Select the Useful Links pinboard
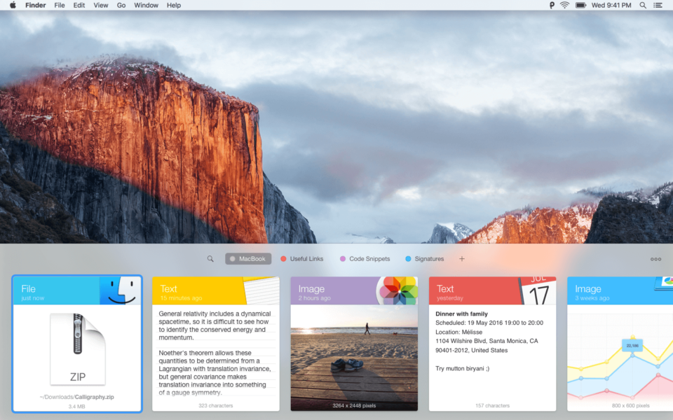Viewport: 673px width, 420px height. [301, 258]
